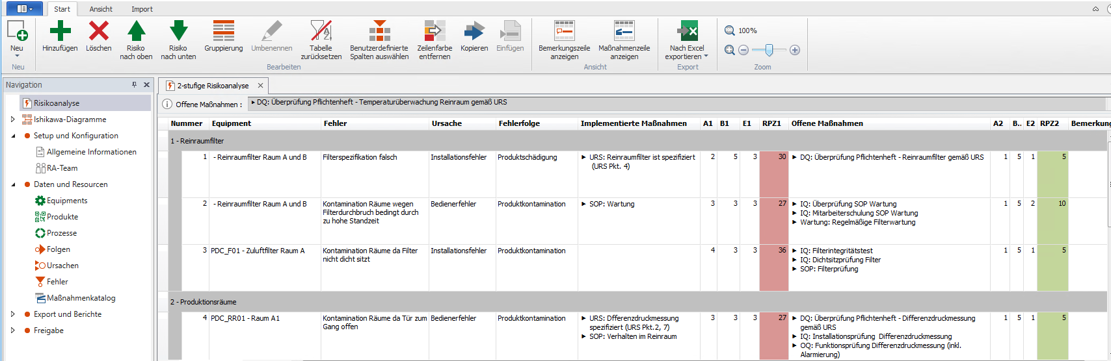Reset table with Tabelle zurücksetzen
The width and height of the screenshot is (1111, 361).
click(321, 31)
